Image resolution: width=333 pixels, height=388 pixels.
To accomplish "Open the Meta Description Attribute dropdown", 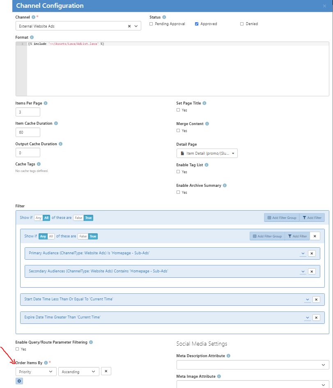I will point(253,365).
